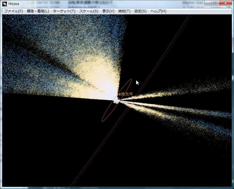This screenshot has height=189, width=234.
Task: Open the ヘルプ(H) help menu
Action: (x=158, y=11)
